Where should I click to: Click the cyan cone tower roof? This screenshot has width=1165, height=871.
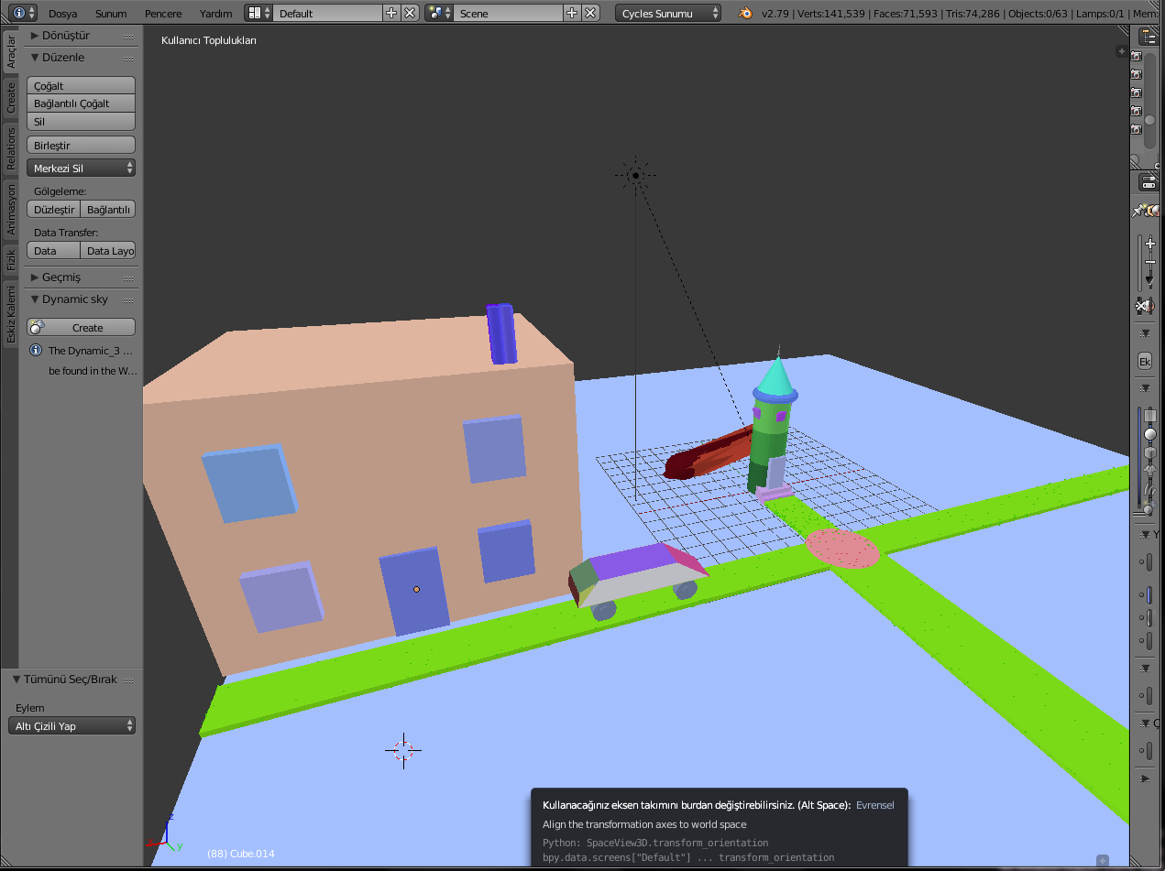pos(776,378)
